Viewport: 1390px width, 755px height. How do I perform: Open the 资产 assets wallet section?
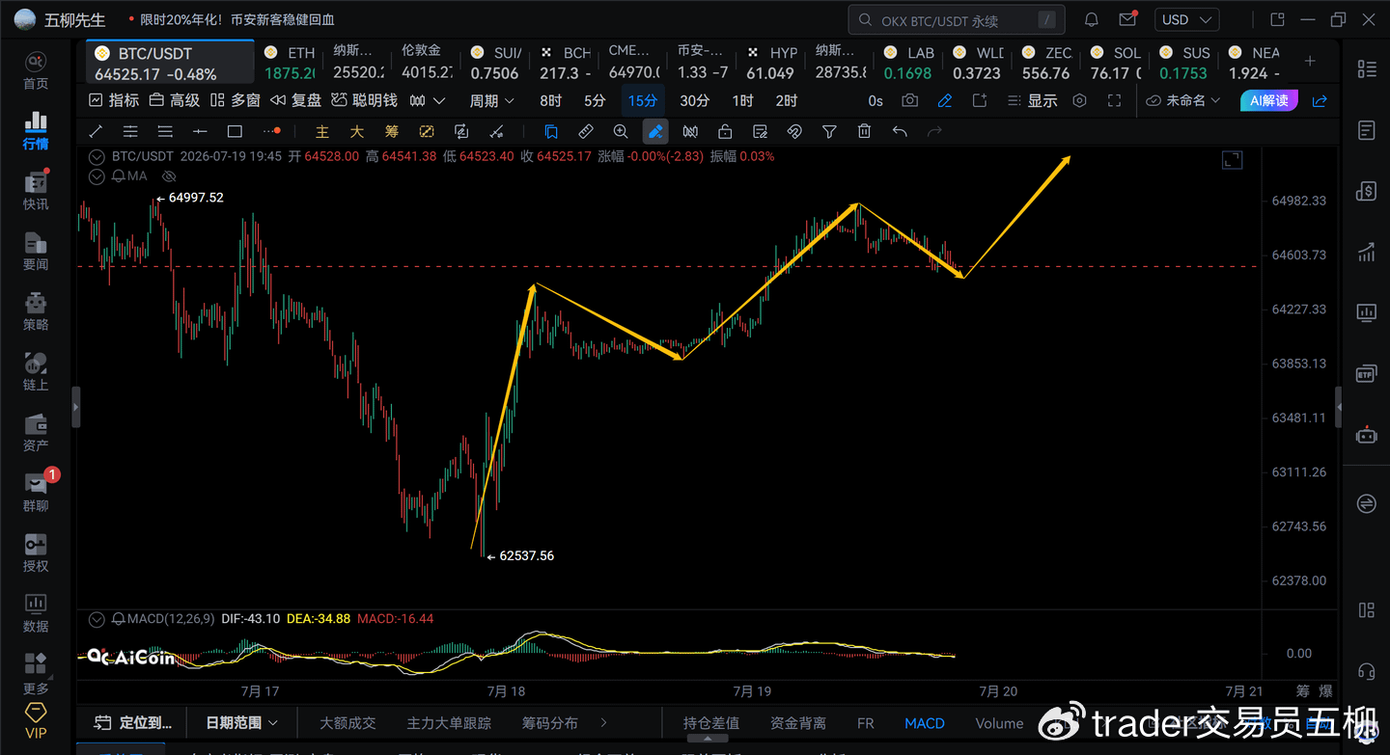point(36,432)
